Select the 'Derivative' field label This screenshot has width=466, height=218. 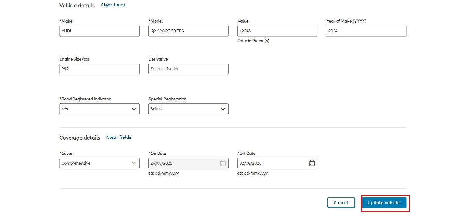(158, 59)
